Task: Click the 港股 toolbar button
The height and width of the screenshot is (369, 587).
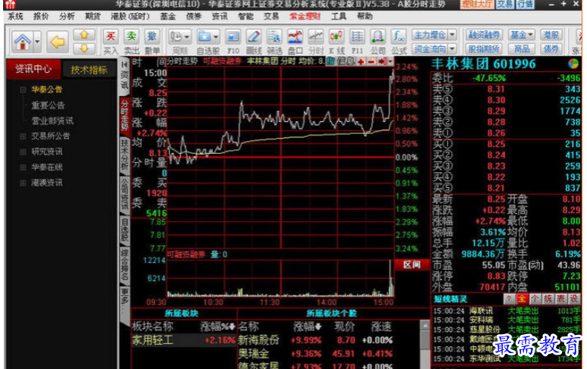Action: click(x=551, y=35)
